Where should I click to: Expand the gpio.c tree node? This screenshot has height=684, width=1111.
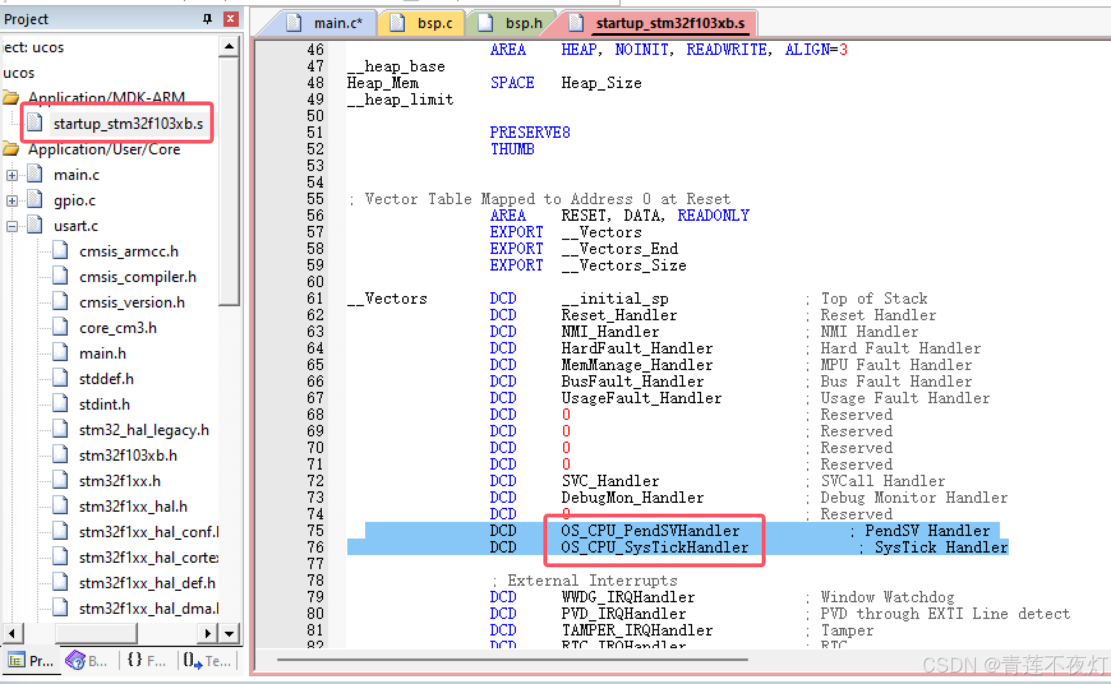[x=12, y=200]
